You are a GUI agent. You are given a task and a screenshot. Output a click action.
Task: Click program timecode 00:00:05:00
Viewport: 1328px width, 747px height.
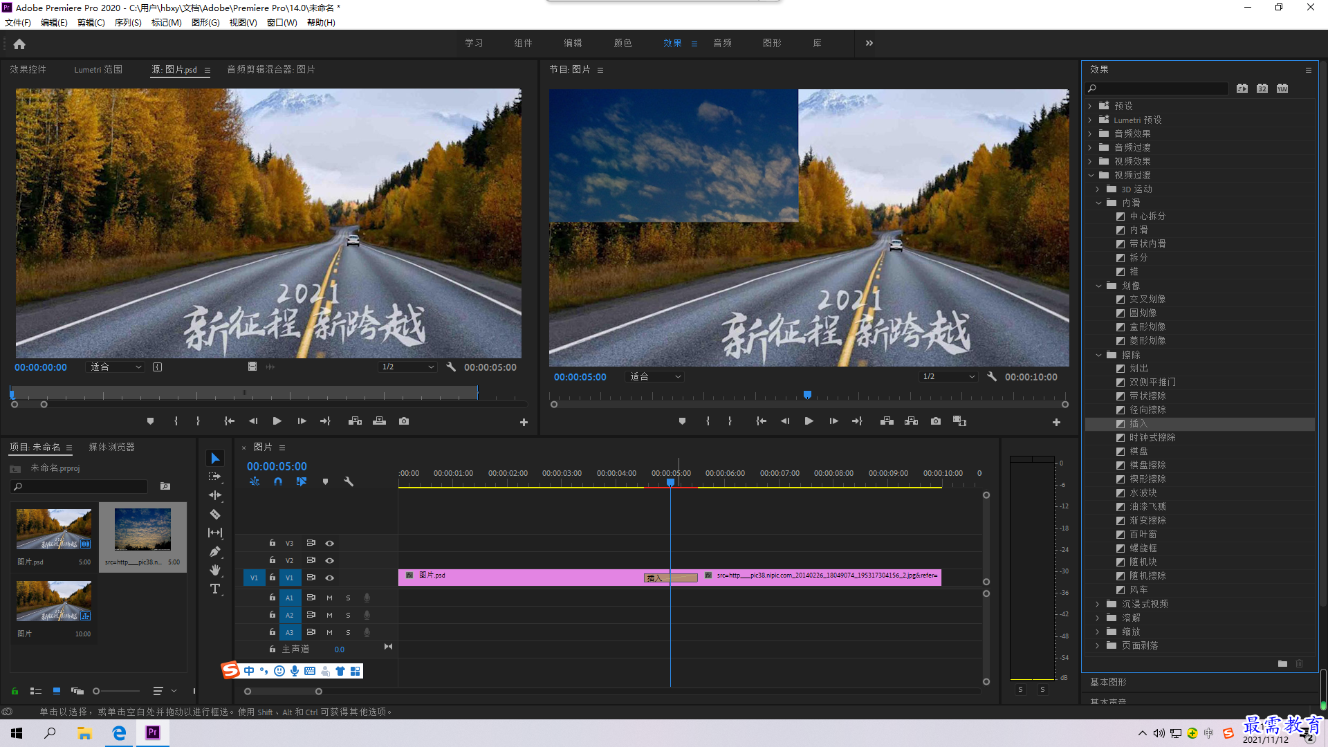(x=580, y=377)
